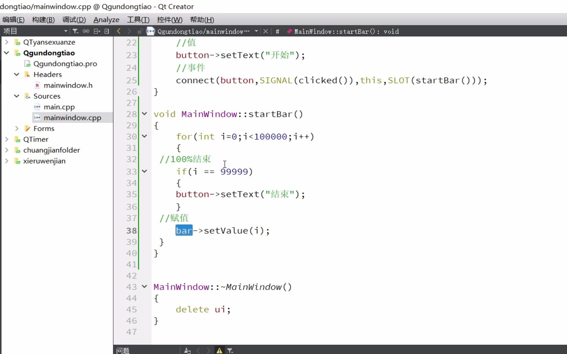This screenshot has height=354, width=567.
Task: Toggle the document lock icon
Action: [x=140, y=31]
